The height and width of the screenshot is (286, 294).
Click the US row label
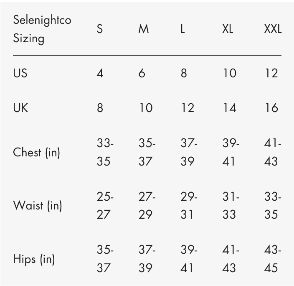click(x=20, y=73)
